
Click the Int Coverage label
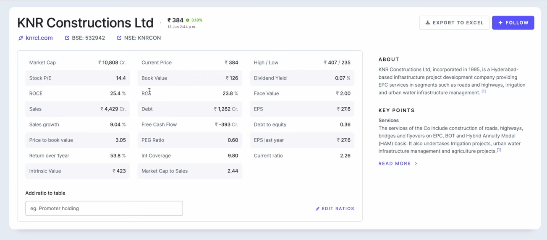click(x=156, y=155)
